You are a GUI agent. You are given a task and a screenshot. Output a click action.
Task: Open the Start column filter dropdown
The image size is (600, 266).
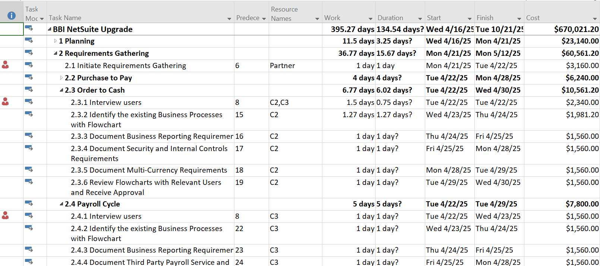(x=470, y=19)
